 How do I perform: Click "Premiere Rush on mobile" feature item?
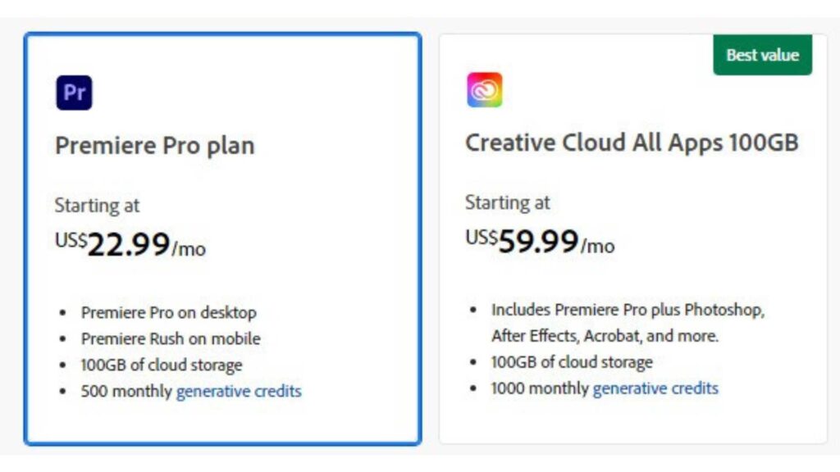click(170, 338)
